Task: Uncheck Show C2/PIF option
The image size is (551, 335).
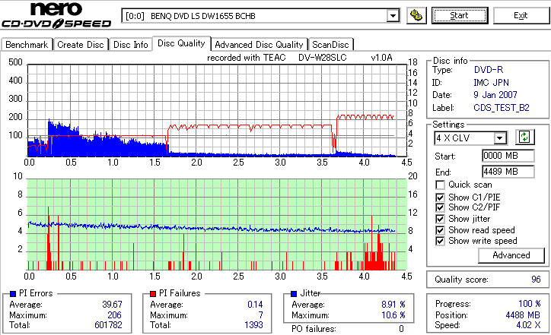Action: click(x=440, y=207)
